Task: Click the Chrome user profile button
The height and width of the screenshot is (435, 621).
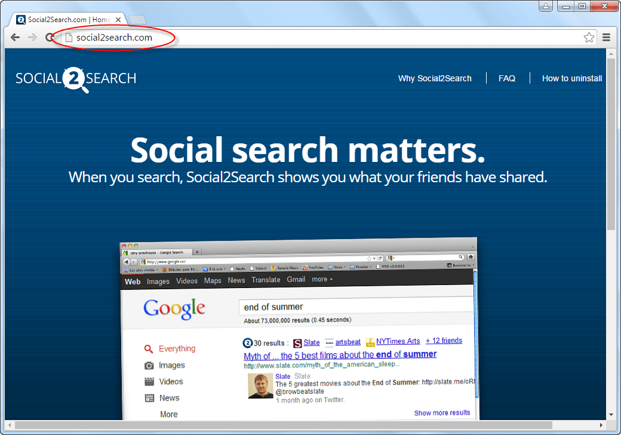Action: pos(546,6)
